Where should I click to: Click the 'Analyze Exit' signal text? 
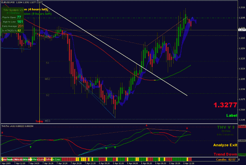(225, 145)
